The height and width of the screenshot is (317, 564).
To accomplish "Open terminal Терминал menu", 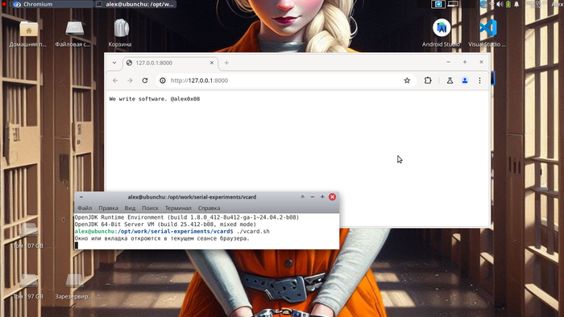I will pos(178,208).
